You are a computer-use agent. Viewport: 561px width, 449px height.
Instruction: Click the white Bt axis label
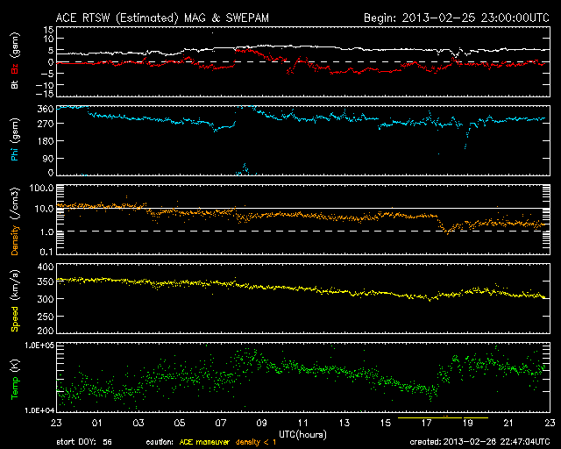[15, 85]
